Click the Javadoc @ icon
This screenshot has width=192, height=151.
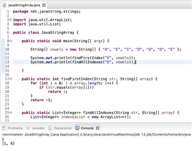coord(28,128)
